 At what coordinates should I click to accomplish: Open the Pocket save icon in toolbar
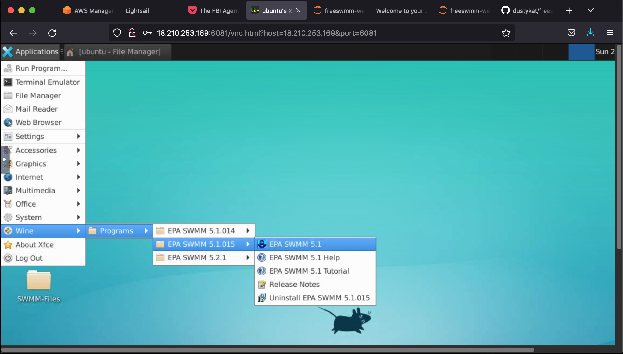[x=571, y=33]
